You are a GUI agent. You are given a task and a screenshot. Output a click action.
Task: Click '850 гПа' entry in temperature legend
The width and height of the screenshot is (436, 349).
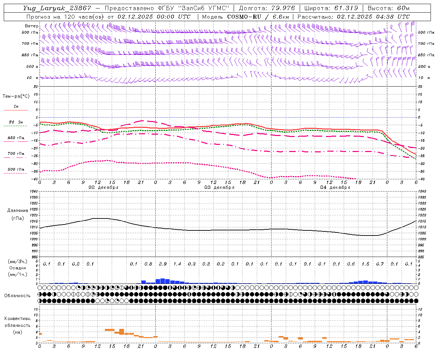click(x=16, y=138)
